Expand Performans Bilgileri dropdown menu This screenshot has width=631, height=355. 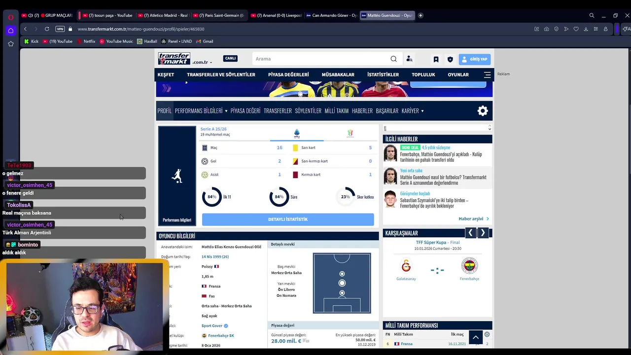tap(201, 111)
